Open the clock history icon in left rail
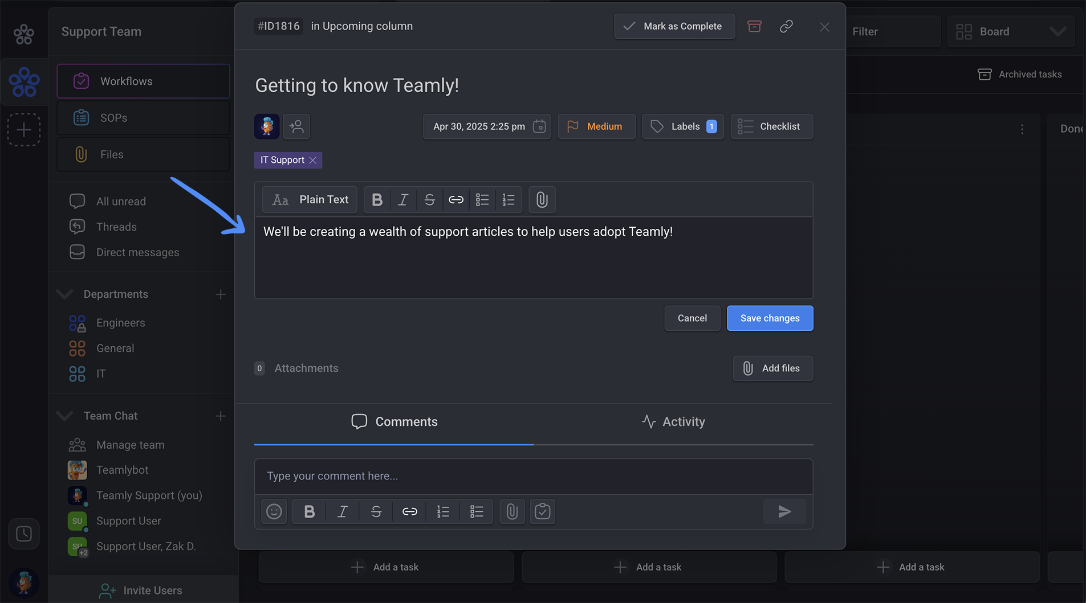1086x603 pixels. pos(23,534)
